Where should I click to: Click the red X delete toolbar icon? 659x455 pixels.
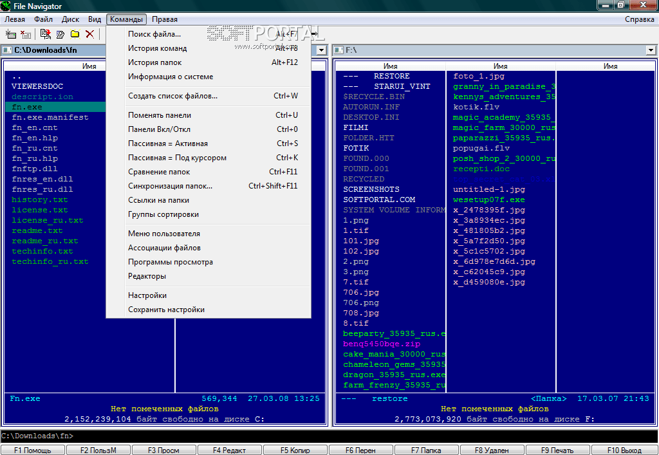pyautogui.click(x=90, y=34)
